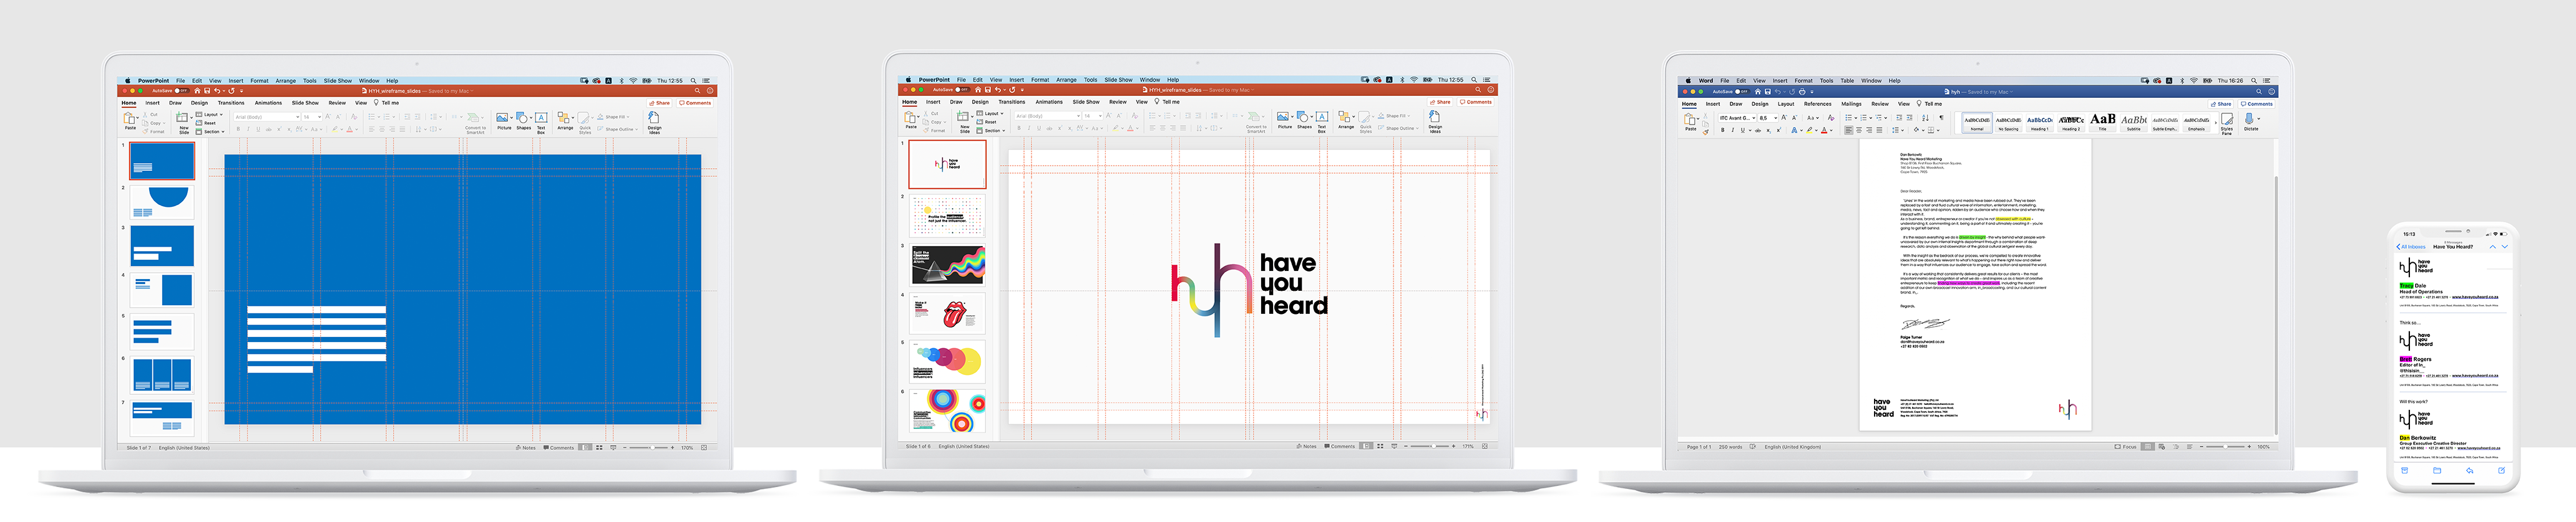The height and width of the screenshot is (522, 2576).
Task: Click Text Box in blue-slide PowerPoint window
Action: [541, 121]
